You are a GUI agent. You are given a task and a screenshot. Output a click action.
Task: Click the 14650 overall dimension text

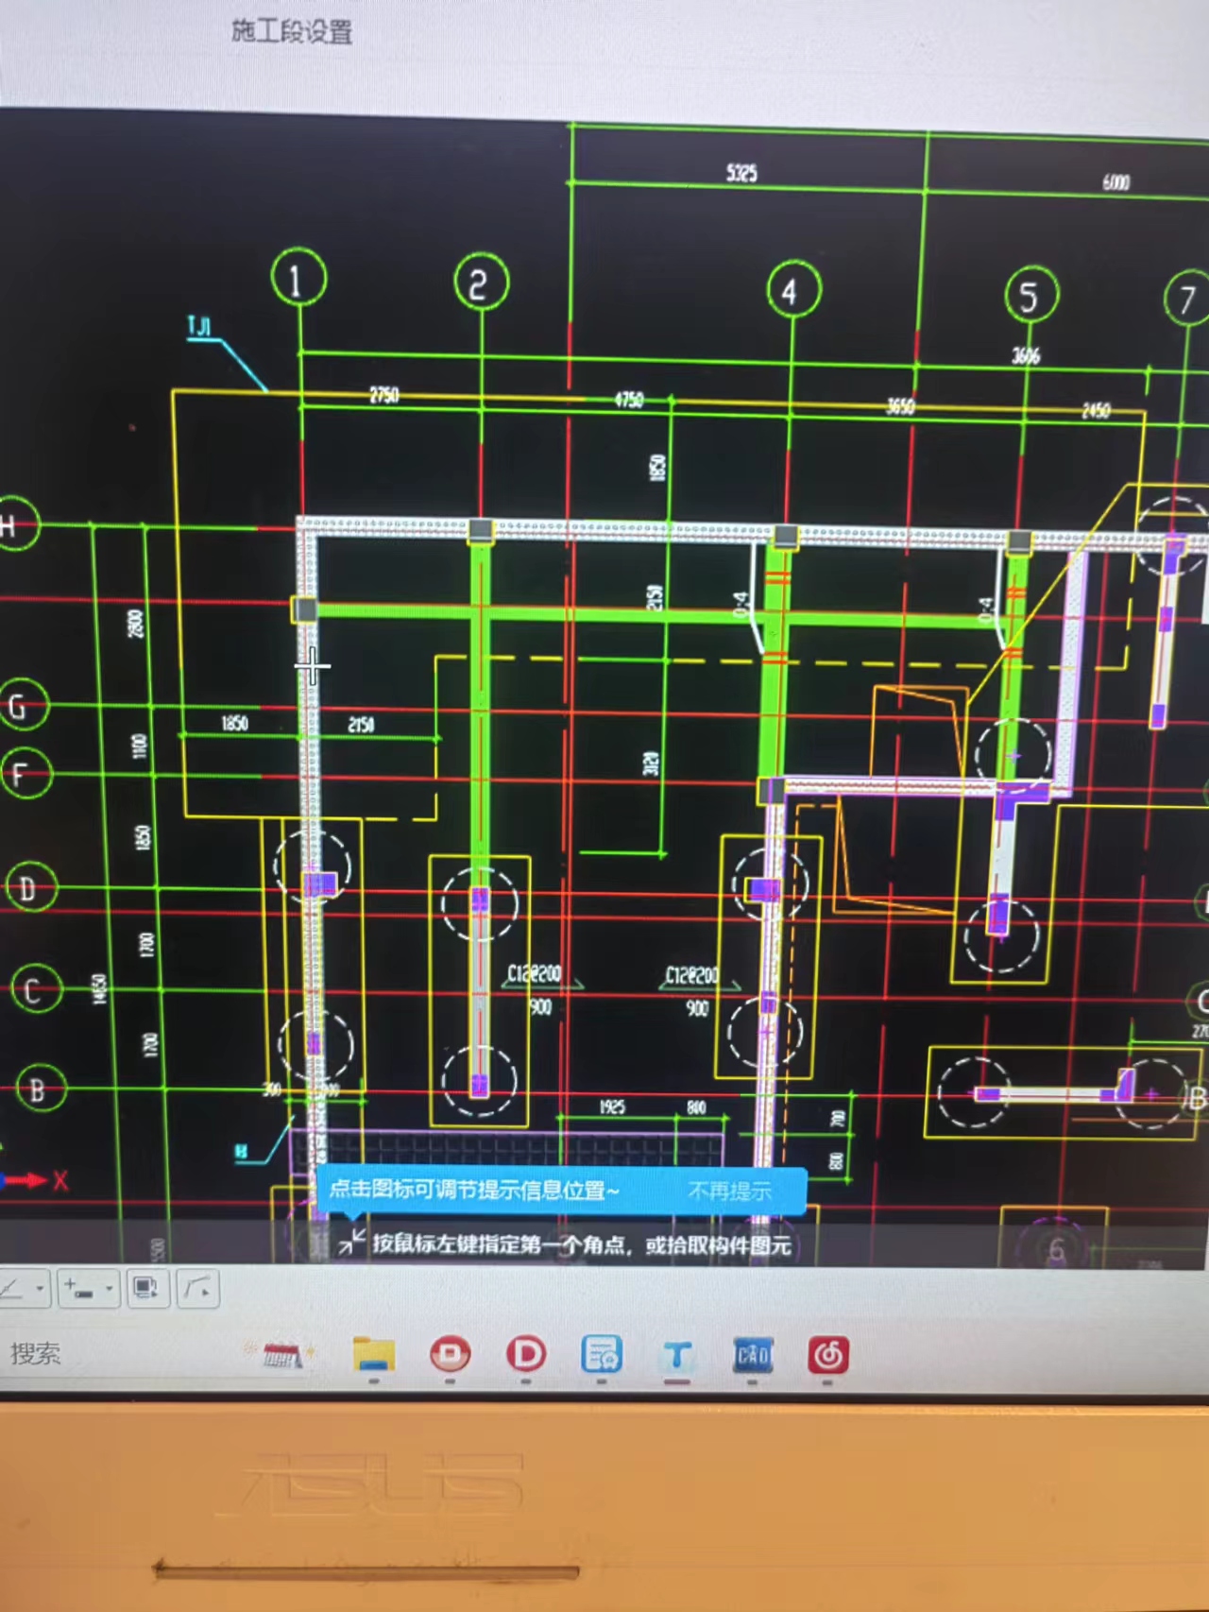coord(100,989)
